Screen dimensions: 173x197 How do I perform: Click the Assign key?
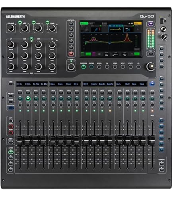point(11,102)
